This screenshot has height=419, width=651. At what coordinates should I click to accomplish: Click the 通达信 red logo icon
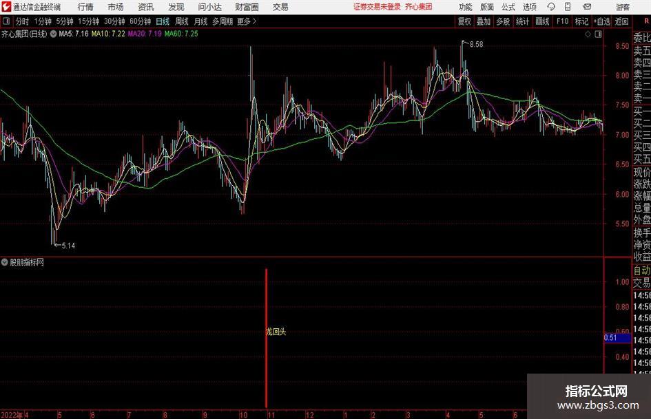coord(6,7)
